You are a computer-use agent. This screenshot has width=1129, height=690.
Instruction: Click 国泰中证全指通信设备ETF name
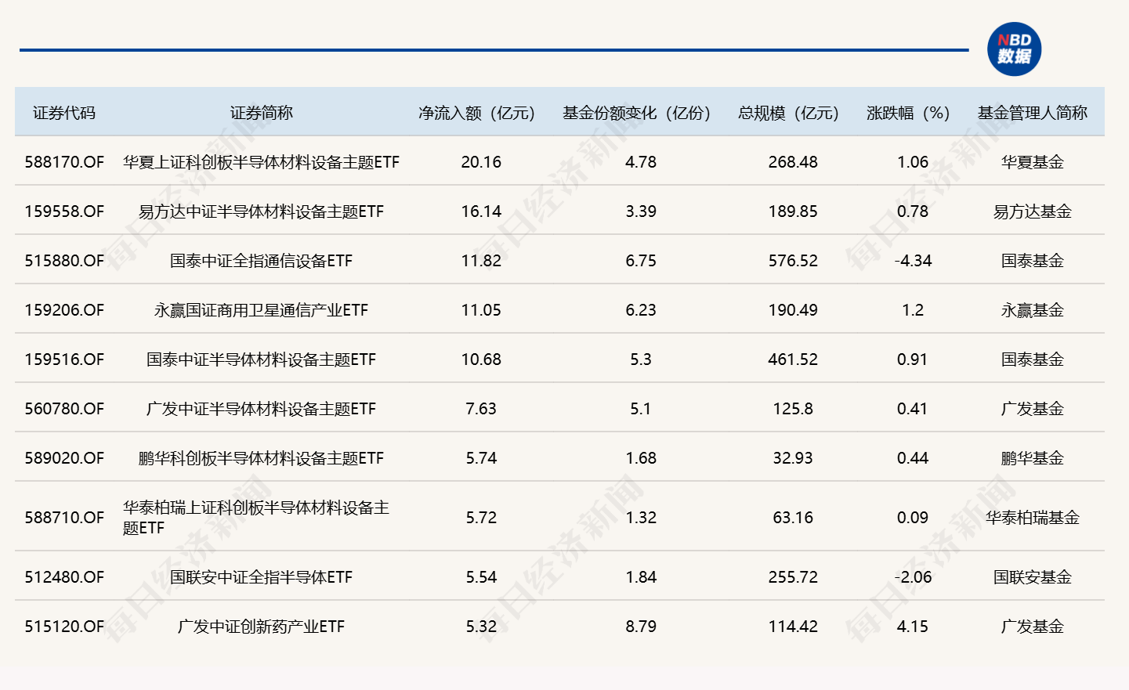[x=261, y=261]
